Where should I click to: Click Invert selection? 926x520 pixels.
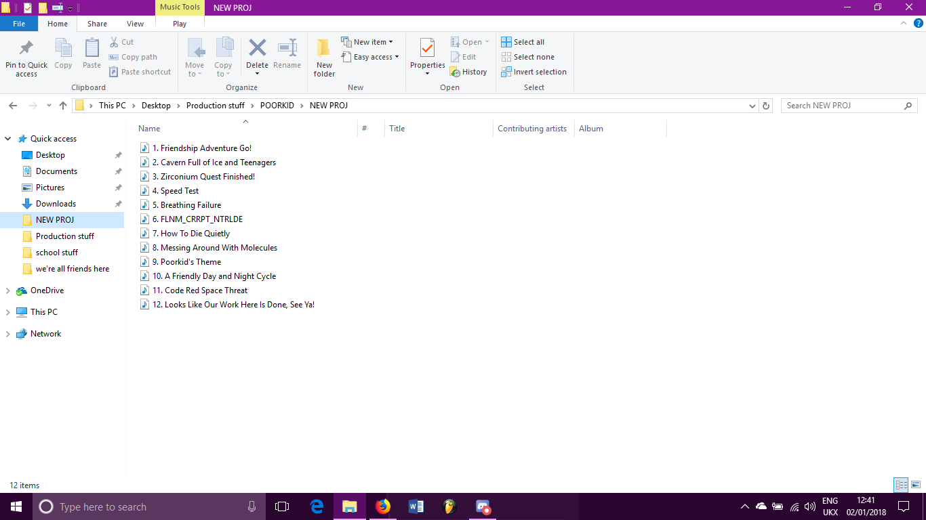[534, 72]
